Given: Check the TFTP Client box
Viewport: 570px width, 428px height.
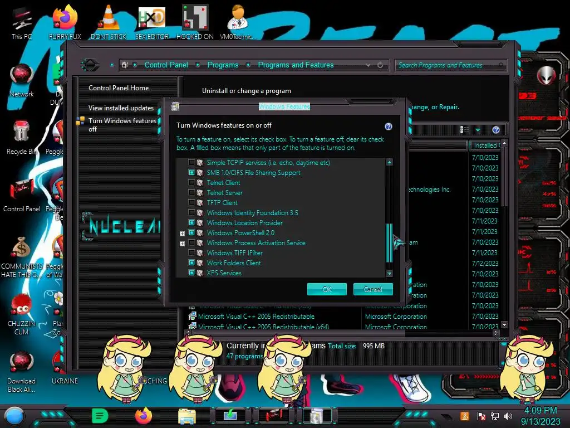Looking at the screenshot, I should [x=191, y=203].
